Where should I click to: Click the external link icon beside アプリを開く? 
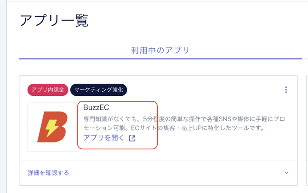(x=132, y=138)
